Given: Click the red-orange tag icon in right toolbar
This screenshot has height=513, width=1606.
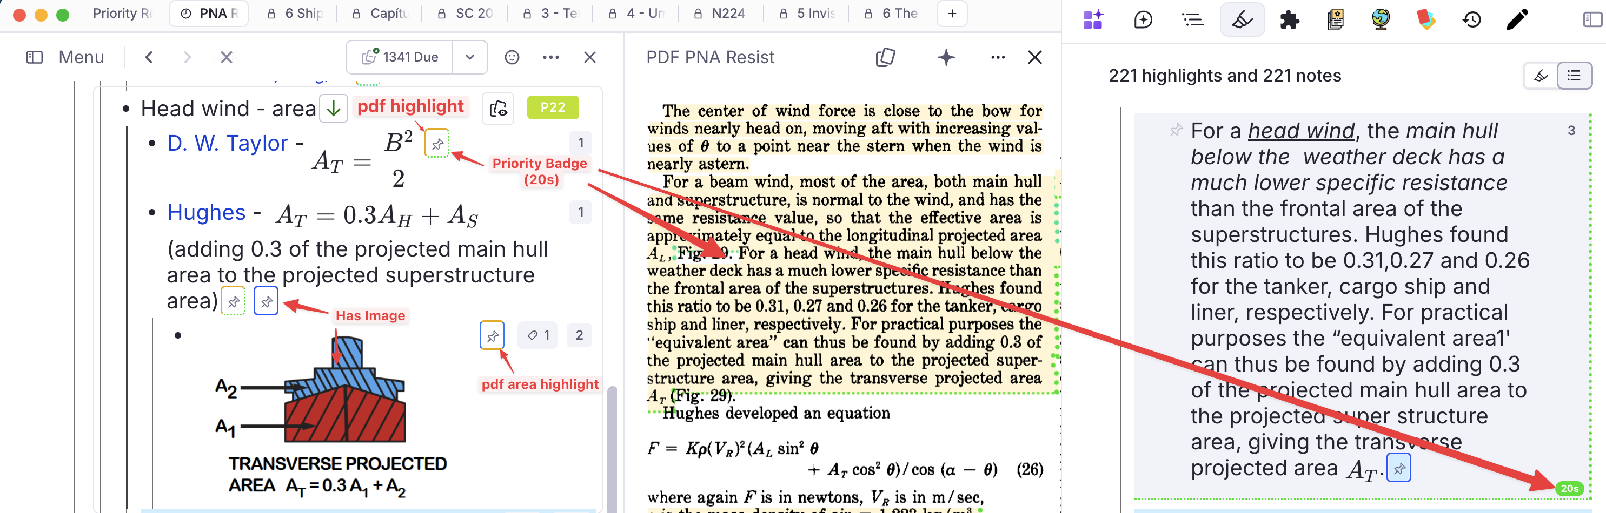Looking at the screenshot, I should tap(1426, 20).
